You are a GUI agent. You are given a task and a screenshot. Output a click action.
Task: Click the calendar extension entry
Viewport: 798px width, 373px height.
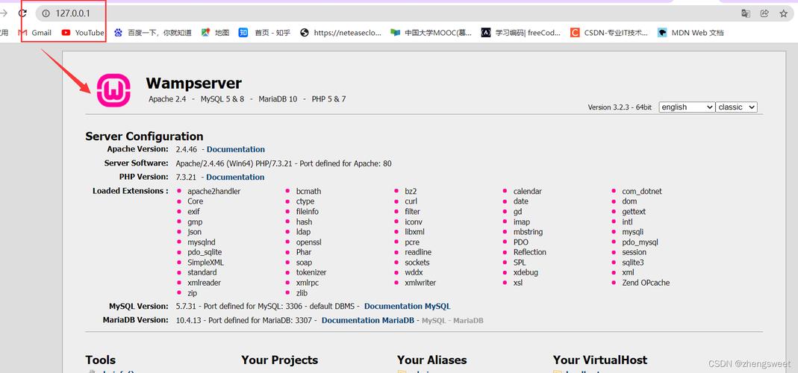pos(528,191)
